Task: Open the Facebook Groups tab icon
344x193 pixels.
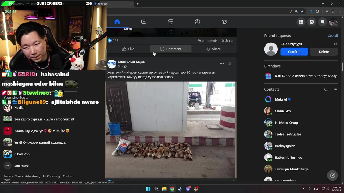Action: click(198, 22)
